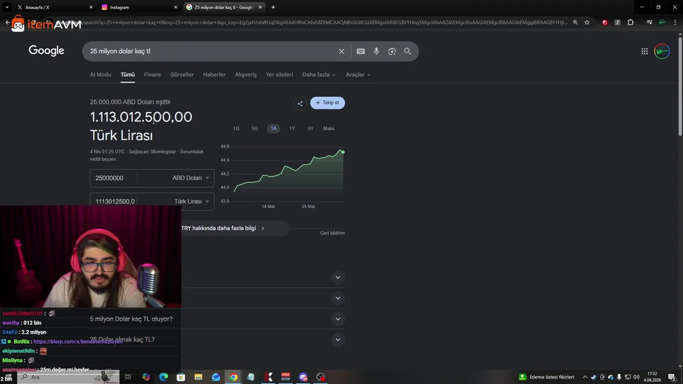
Task: Open the ABD Doları currency dropdown
Action: [x=190, y=178]
